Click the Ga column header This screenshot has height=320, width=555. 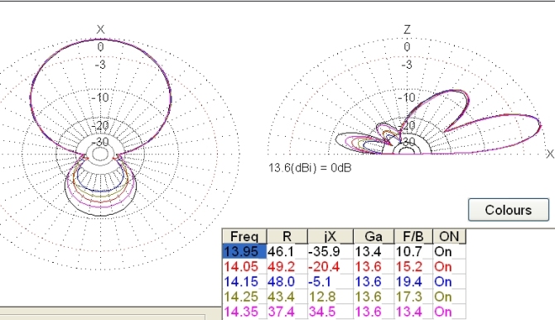(374, 236)
